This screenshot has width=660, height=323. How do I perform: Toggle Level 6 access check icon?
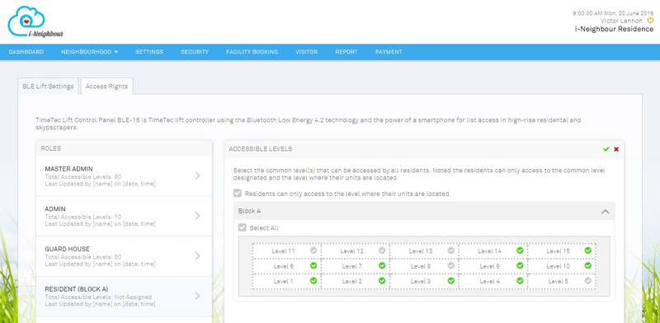[x=313, y=265]
